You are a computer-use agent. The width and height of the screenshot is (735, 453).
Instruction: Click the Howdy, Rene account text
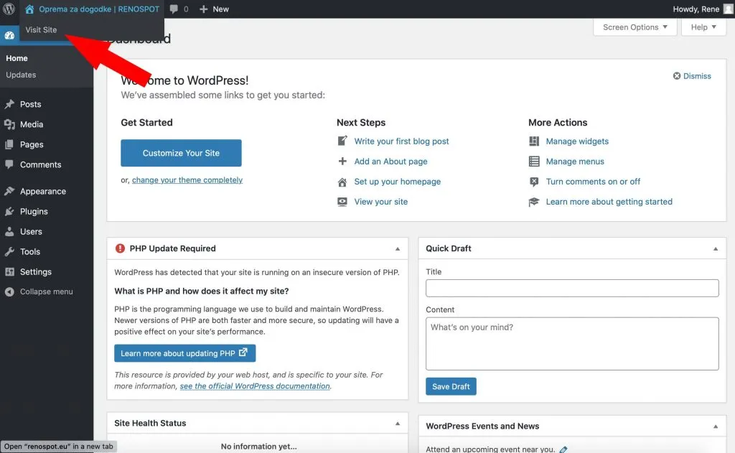tap(696, 9)
